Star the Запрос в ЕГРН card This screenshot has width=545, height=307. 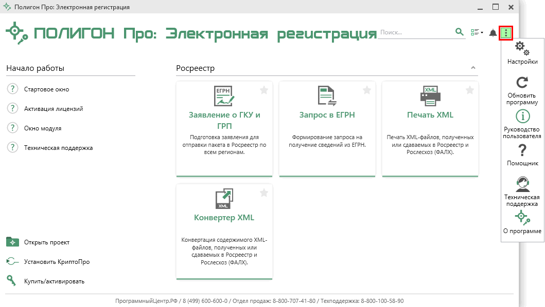[x=367, y=90]
